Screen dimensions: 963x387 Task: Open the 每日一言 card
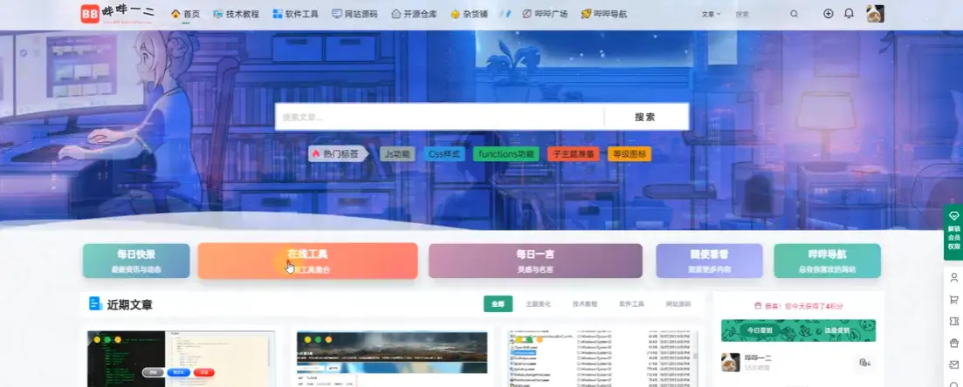pos(535,261)
